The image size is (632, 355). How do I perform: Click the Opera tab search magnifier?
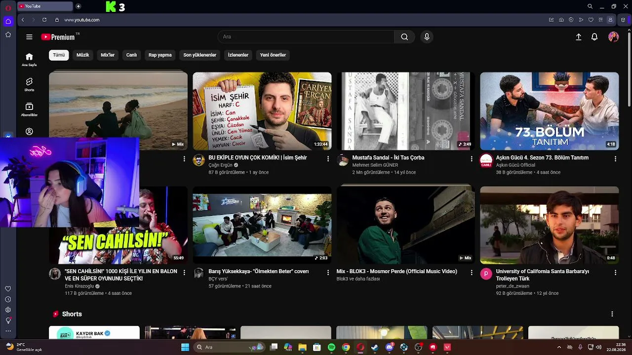(x=590, y=6)
